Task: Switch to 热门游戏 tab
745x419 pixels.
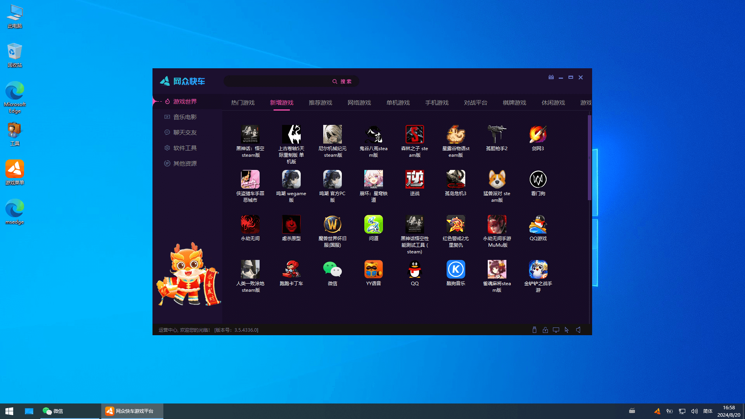Action: tap(243, 103)
